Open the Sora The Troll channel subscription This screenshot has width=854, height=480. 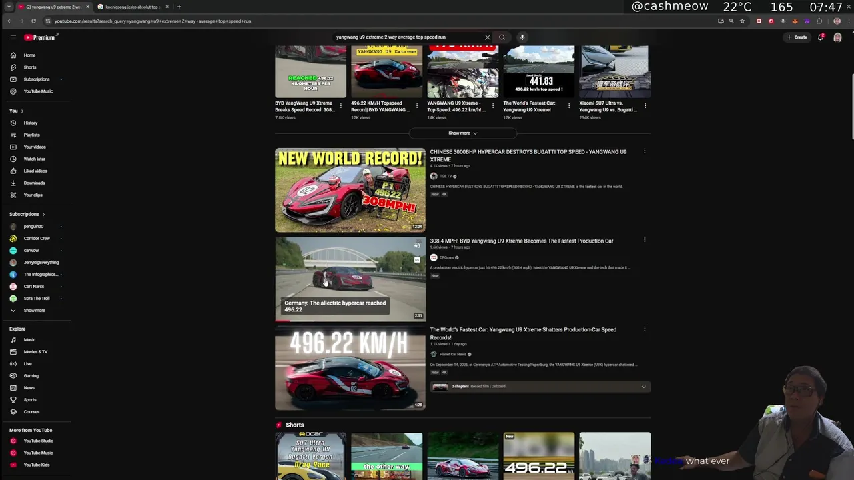[35, 299]
